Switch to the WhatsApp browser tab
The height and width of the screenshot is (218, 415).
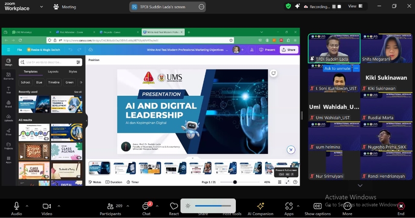(x=31, y=32)
